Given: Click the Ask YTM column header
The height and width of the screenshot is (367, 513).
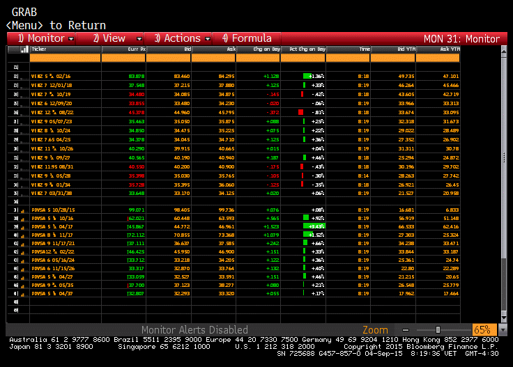Looking at the screenshot, I should pos(438,49).
